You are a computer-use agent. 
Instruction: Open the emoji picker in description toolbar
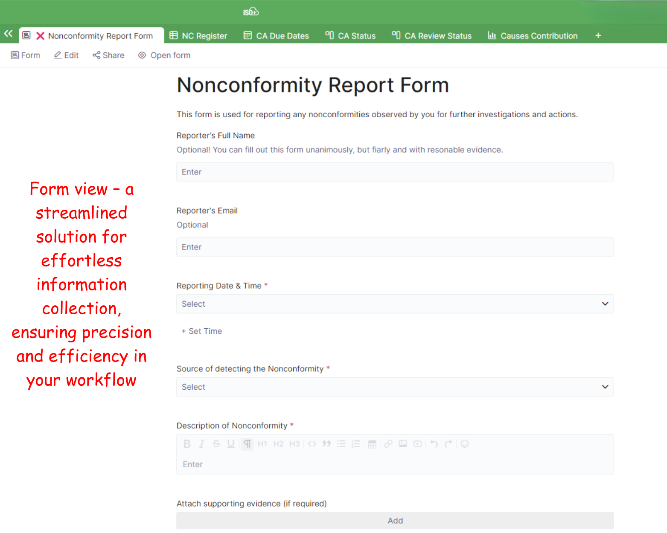[465, 444]
